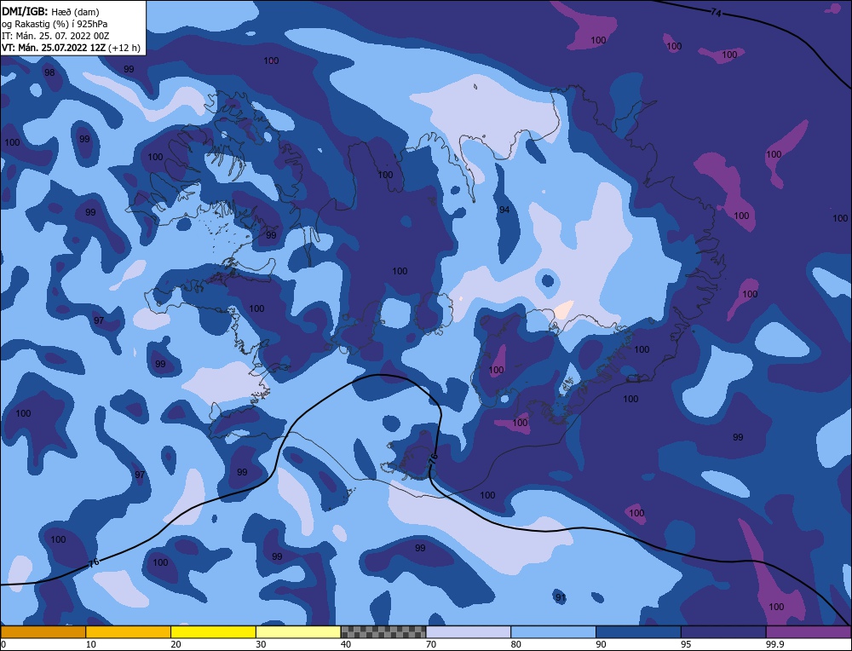
Task: Click the legend tick label 70
Action: (431, 644)
